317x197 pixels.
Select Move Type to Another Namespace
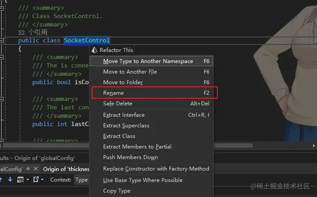148,61
